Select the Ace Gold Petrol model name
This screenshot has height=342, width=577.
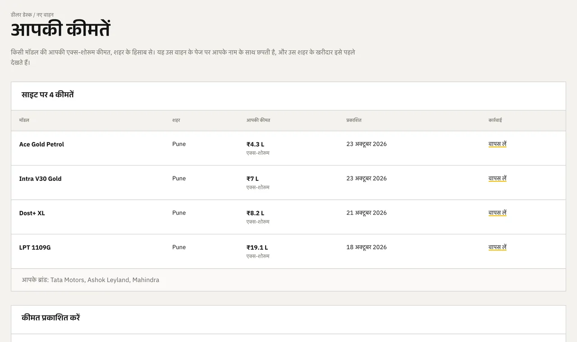point(41,144)
